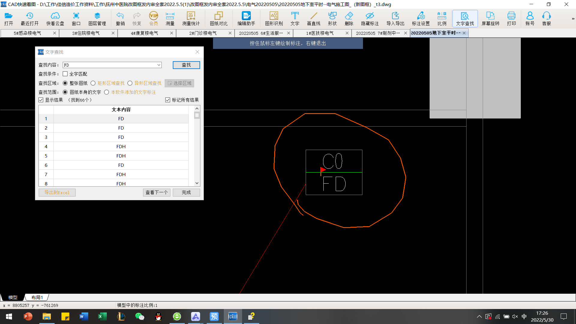This screenshot has height=324, width=576.
Task: Open 测量统计 measurement statistics
Action: [191, 19]
